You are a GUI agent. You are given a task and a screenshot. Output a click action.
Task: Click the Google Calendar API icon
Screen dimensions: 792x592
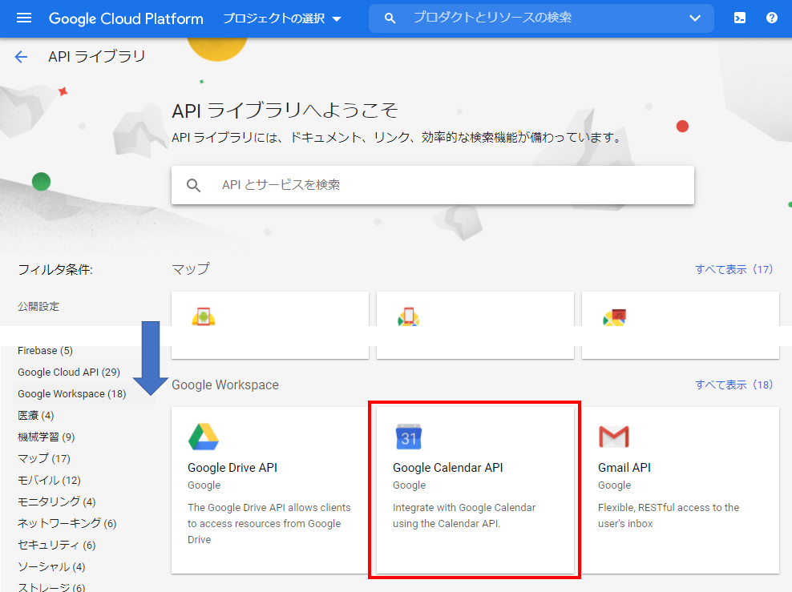(409, 437)
